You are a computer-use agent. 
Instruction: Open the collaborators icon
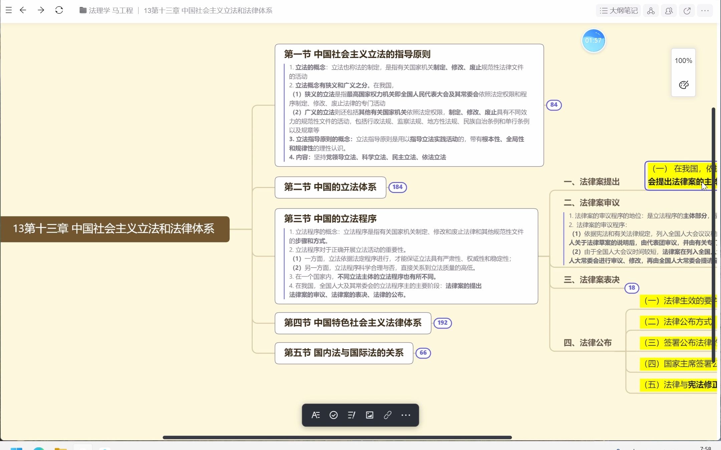point(669,11)
